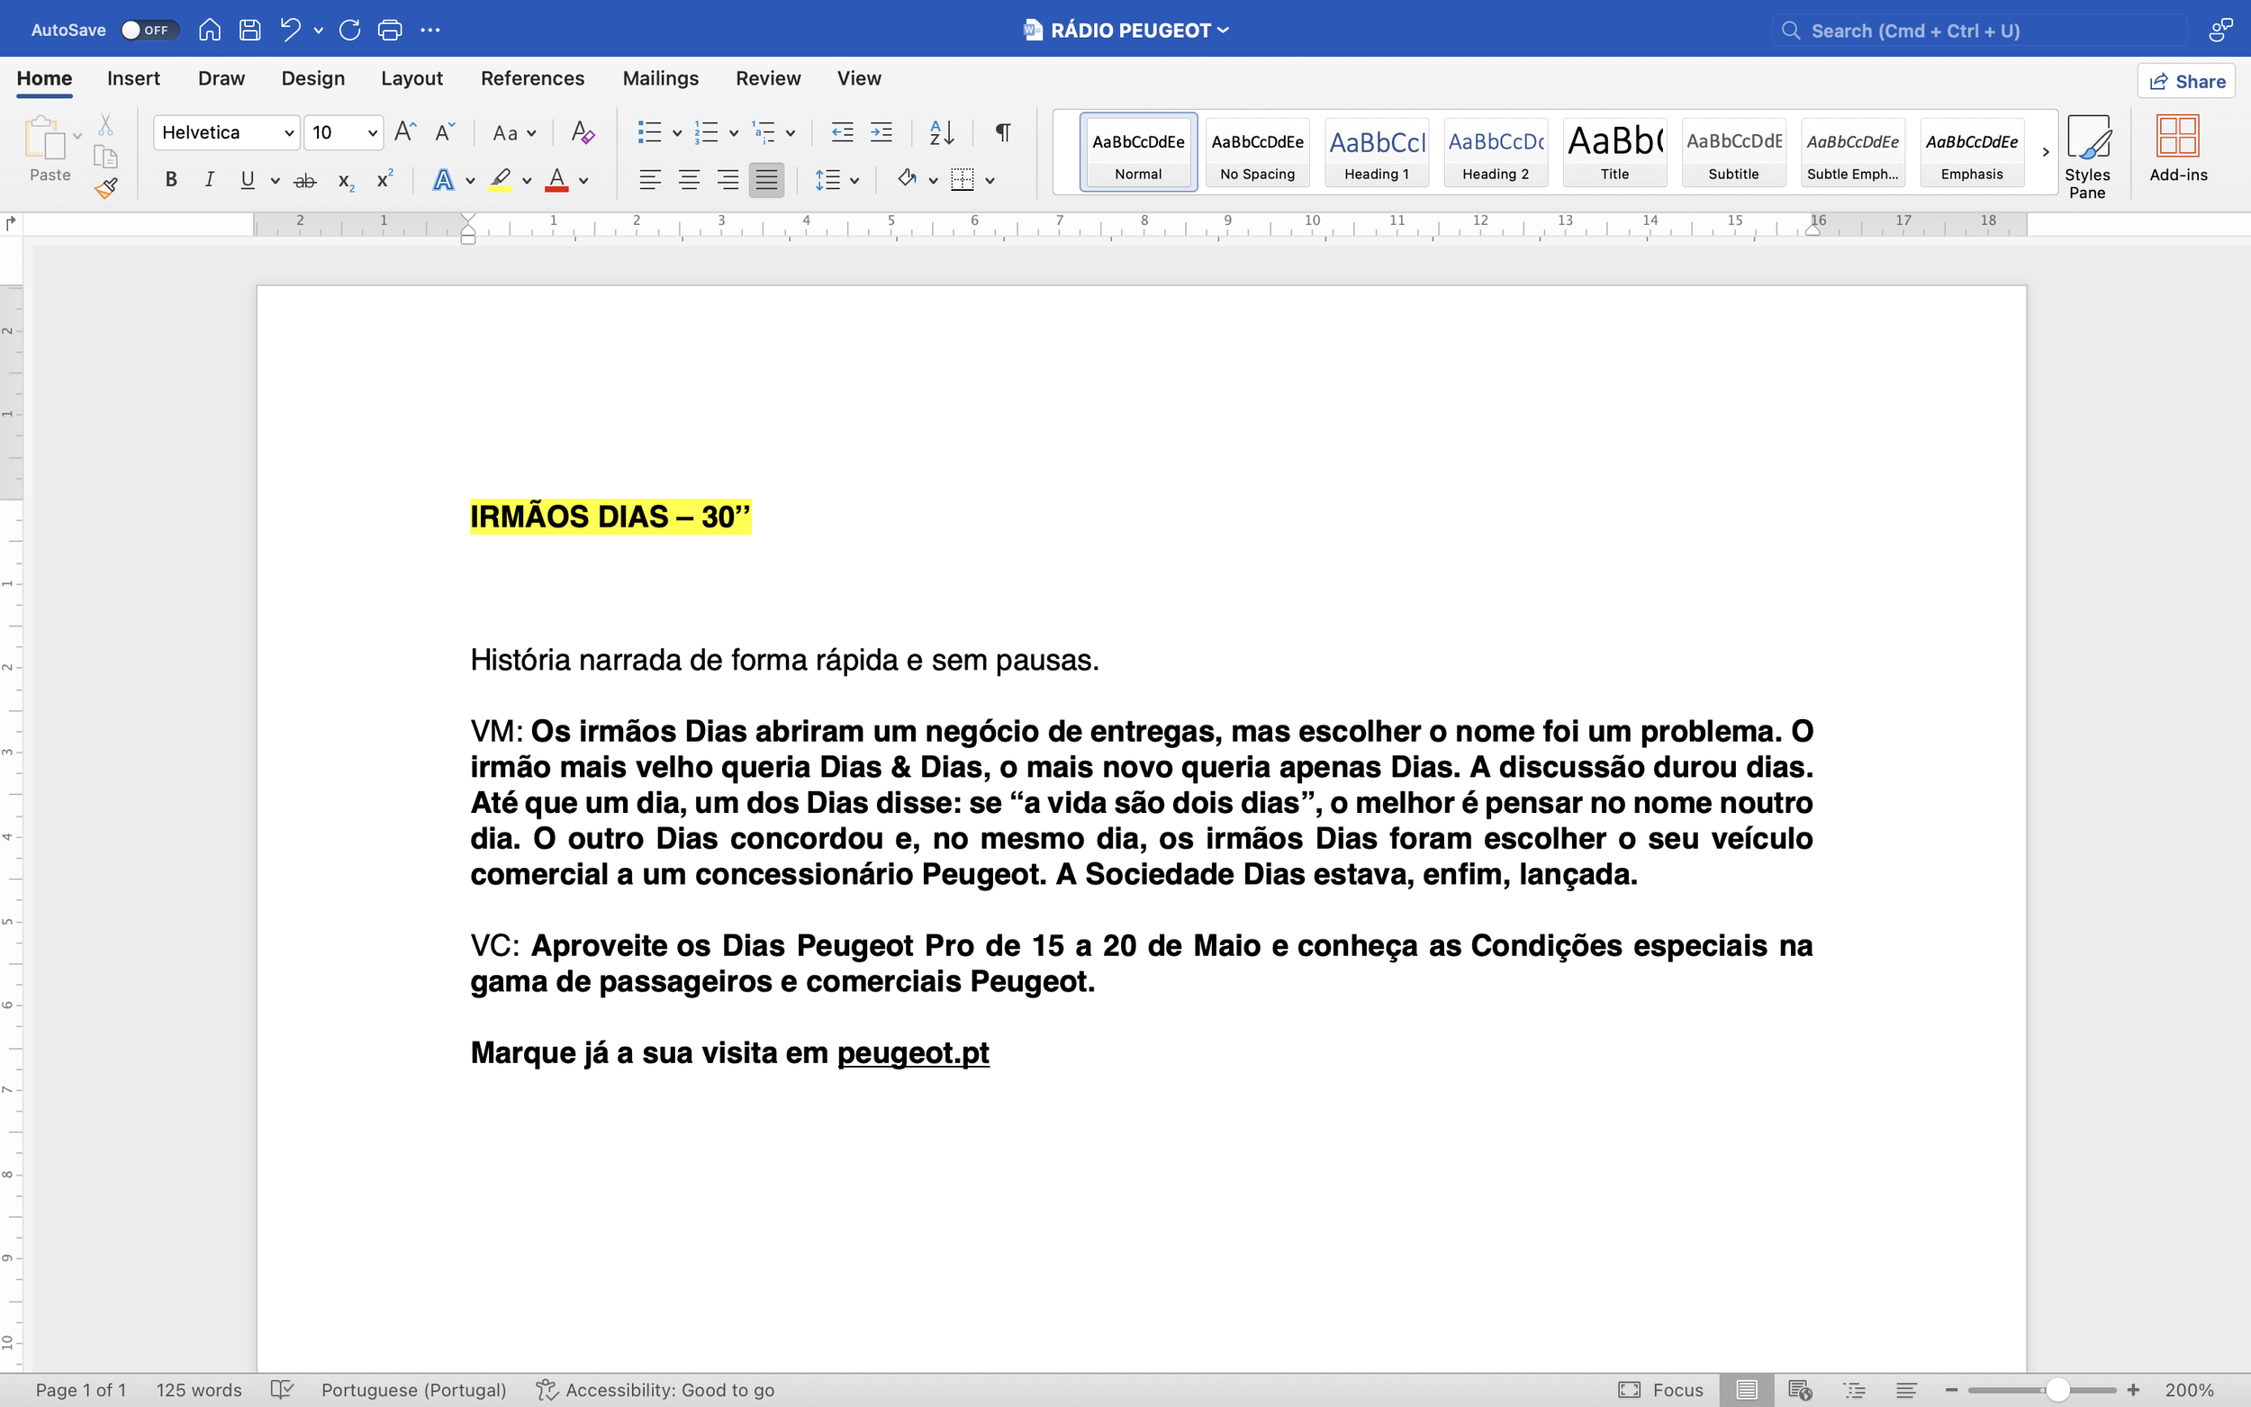
Task: Open the References ribbon tab
Action: (x=532, y=78)
